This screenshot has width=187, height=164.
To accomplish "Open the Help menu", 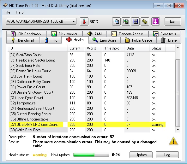I will click(20, 12).
